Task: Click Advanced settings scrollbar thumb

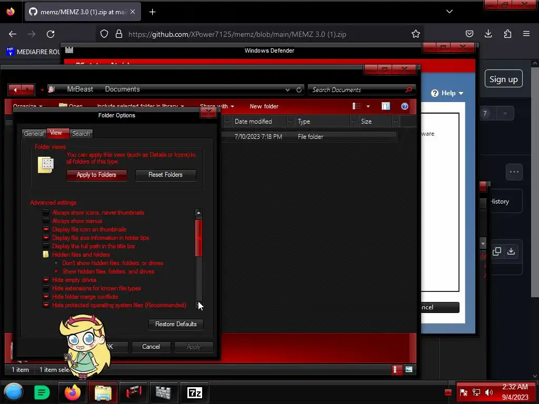Action: click(x=198, y=238)
